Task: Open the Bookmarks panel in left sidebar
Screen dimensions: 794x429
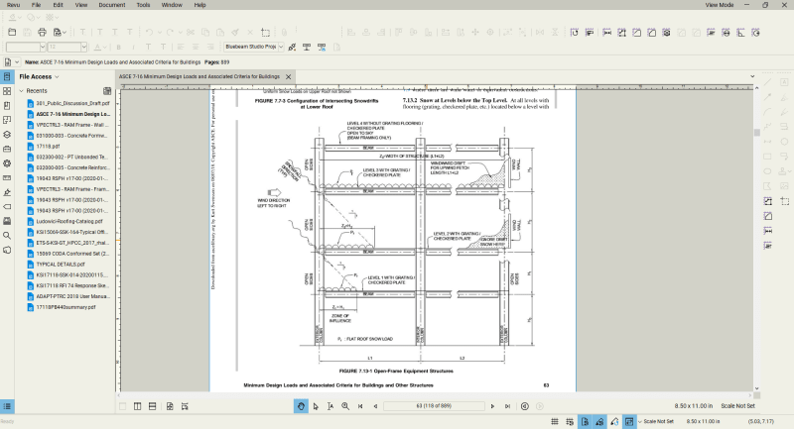Action: click(x=7, y=106)
